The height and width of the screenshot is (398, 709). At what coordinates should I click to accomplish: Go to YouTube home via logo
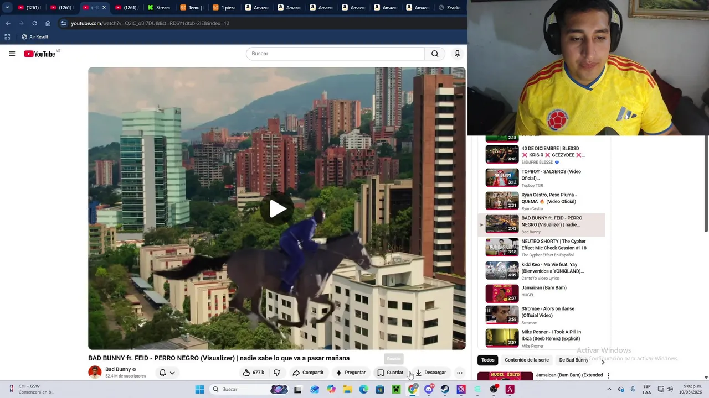pos(39,54)
